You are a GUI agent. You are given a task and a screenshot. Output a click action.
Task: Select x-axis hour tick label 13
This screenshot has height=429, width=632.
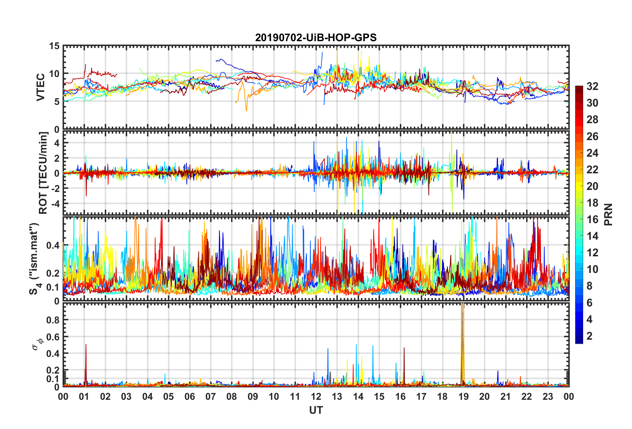(337, 396)
